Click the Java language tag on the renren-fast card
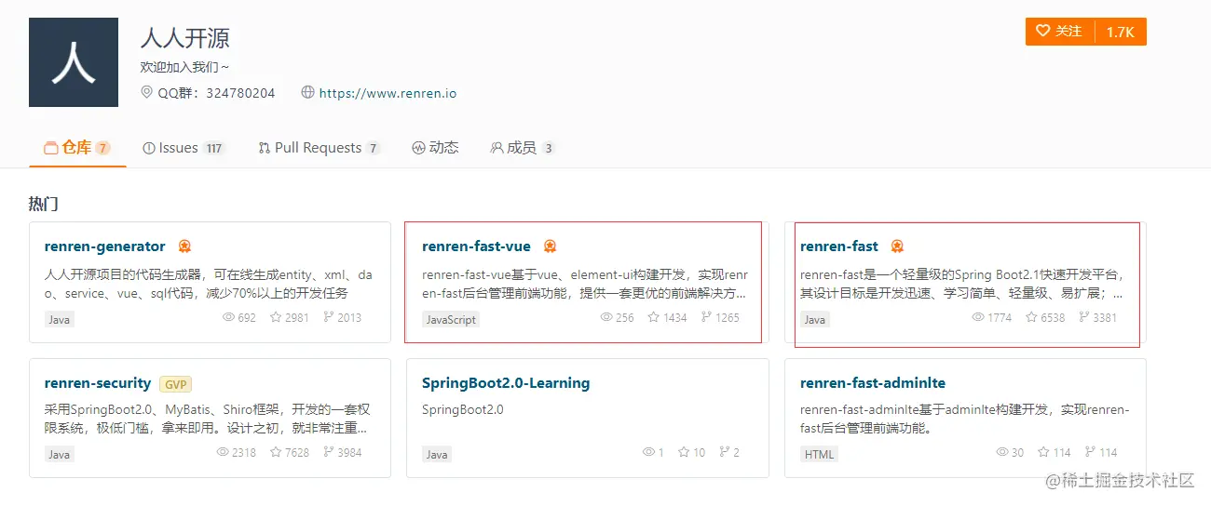The height and width of the screenshot is (506, 1211). pos(814,319)
